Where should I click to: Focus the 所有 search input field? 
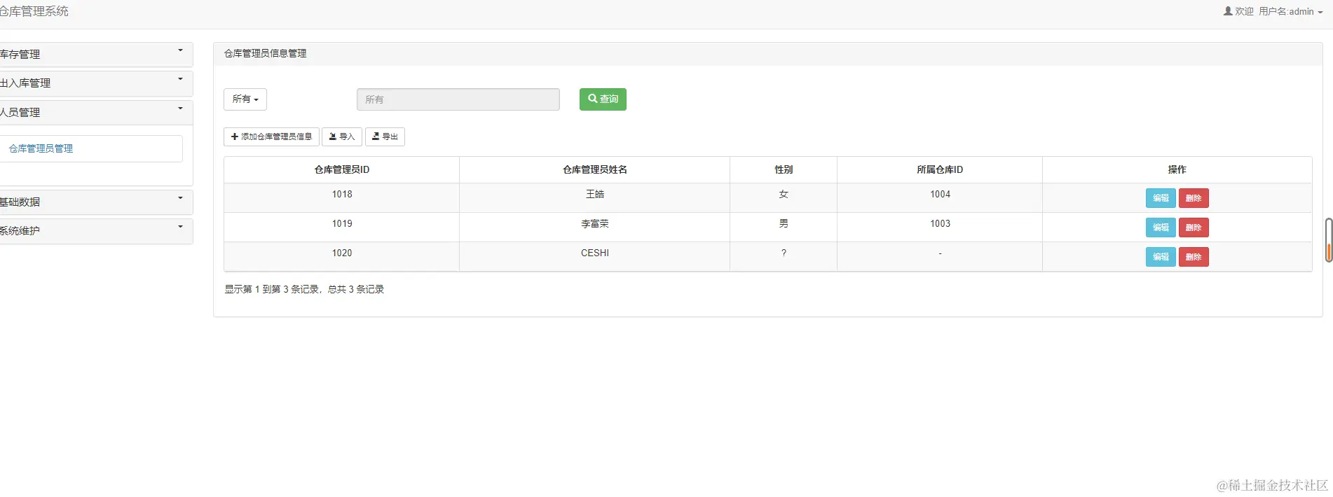[458, 99]
